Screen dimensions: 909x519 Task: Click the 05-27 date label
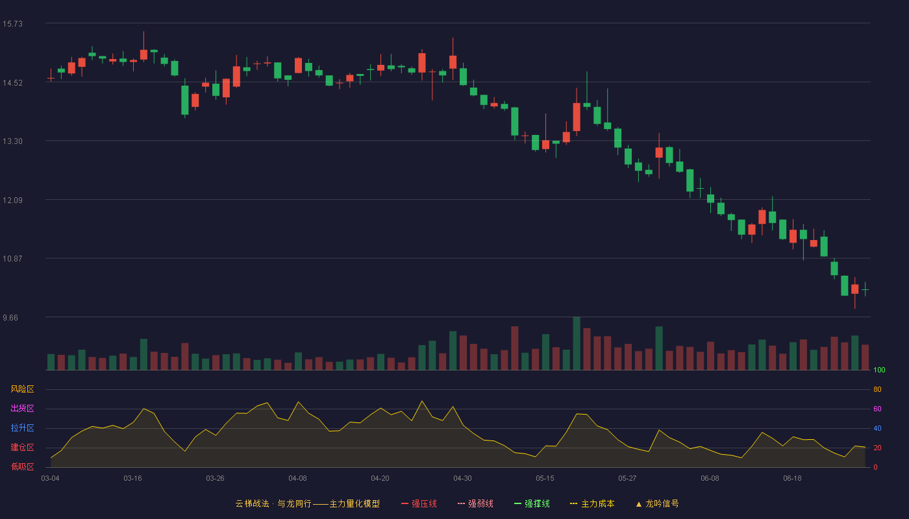627,478
